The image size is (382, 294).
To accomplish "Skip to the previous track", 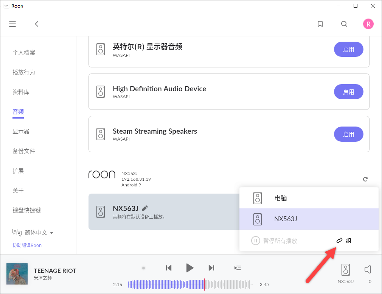I will click(x=169, y=268).
